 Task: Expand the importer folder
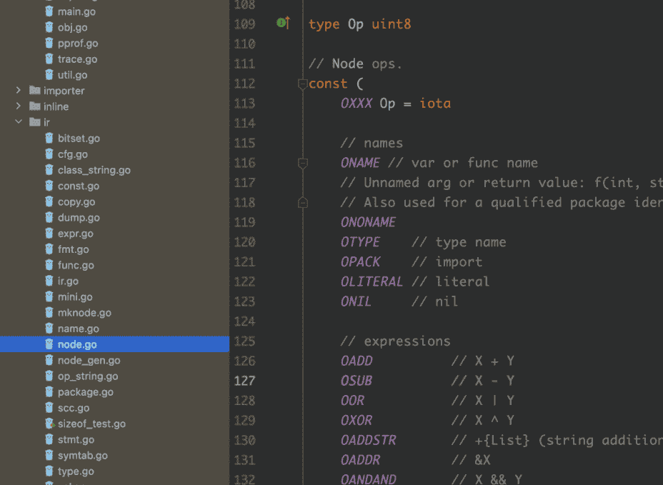click(19, 91)
